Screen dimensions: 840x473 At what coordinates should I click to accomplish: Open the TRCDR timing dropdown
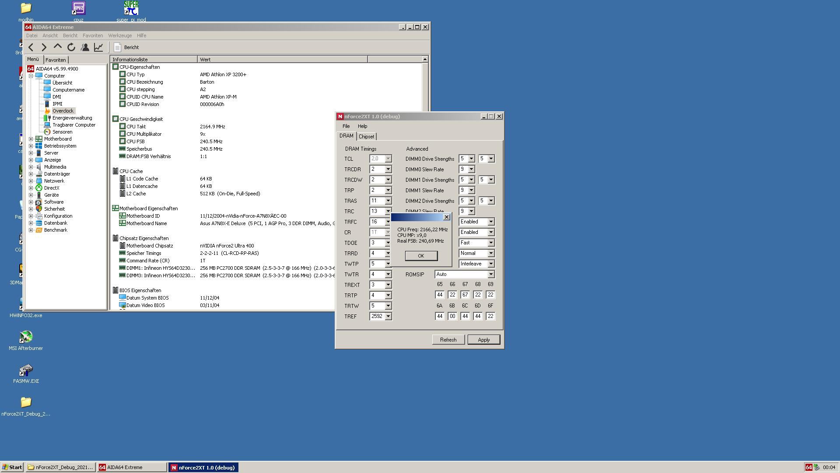388,169
